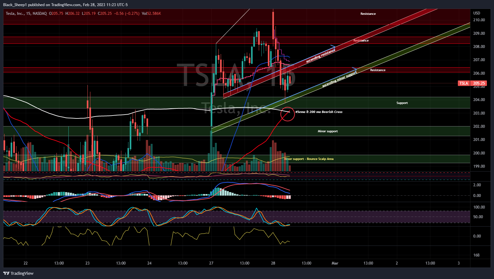Click the −0.56 (−0.27%) change value

click(127, 14)
